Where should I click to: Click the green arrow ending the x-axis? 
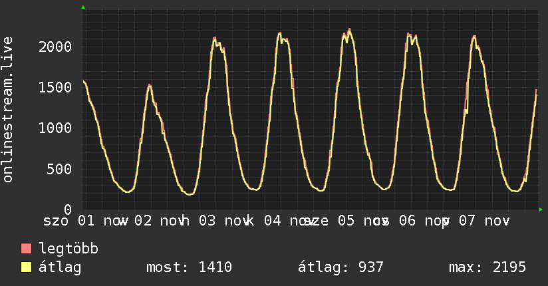pyautogui.click(x=541, y=210)
